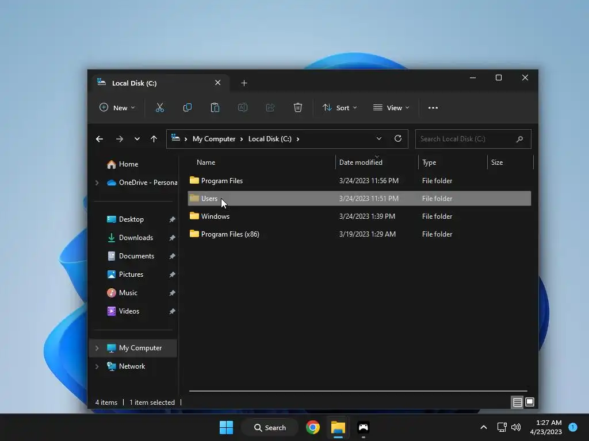The image size is (589, 441).
Task: Open the See more three-dots menu
Action: (433, 107)
